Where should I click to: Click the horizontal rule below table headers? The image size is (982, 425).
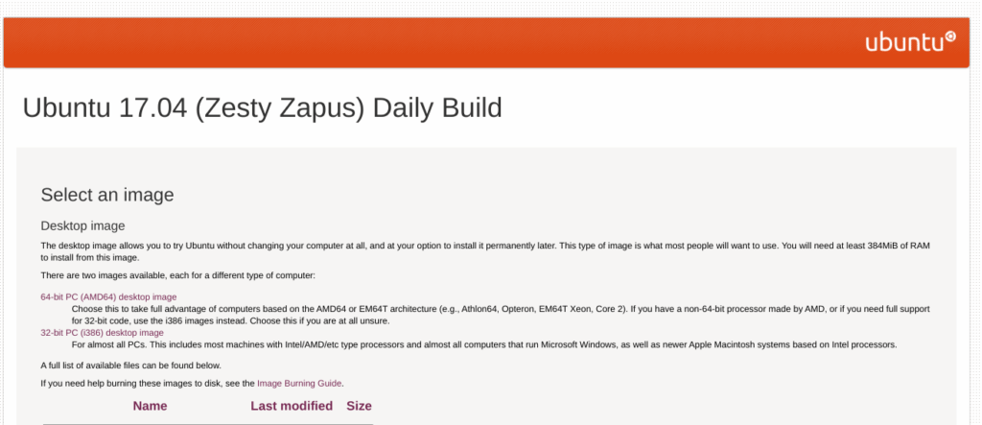pyautogui.click(x=207, y=424)
